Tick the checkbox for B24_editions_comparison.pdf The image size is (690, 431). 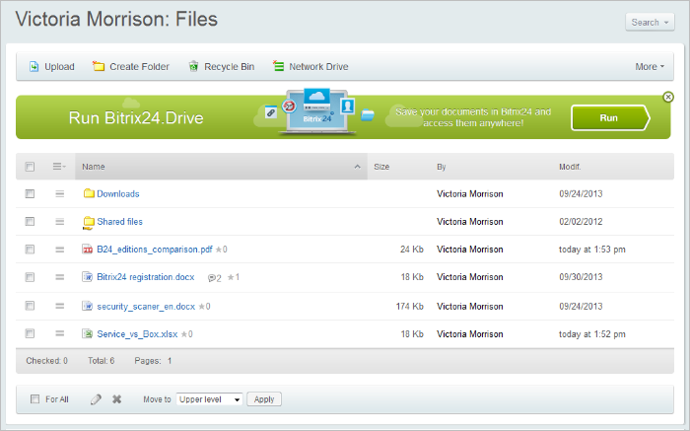pos(30,250)
